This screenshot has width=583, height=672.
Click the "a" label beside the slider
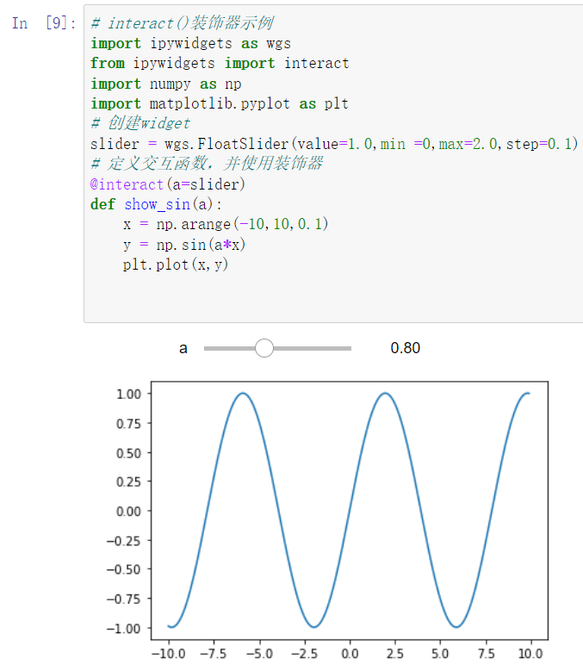[x=183, y=348]
